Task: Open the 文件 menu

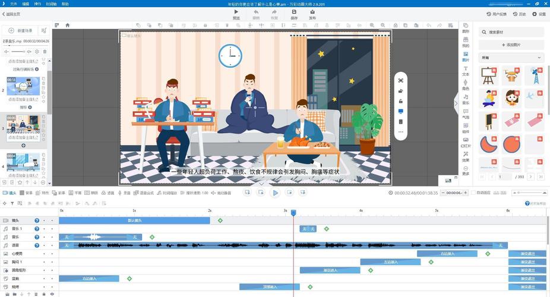Action: click(13, 4)
